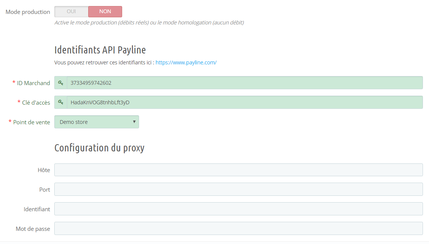Viewport: 429px width, 244px height.
Task: Open the https://www.payline.com/ link
Action: pyautogui.click(x=186, y=63)
